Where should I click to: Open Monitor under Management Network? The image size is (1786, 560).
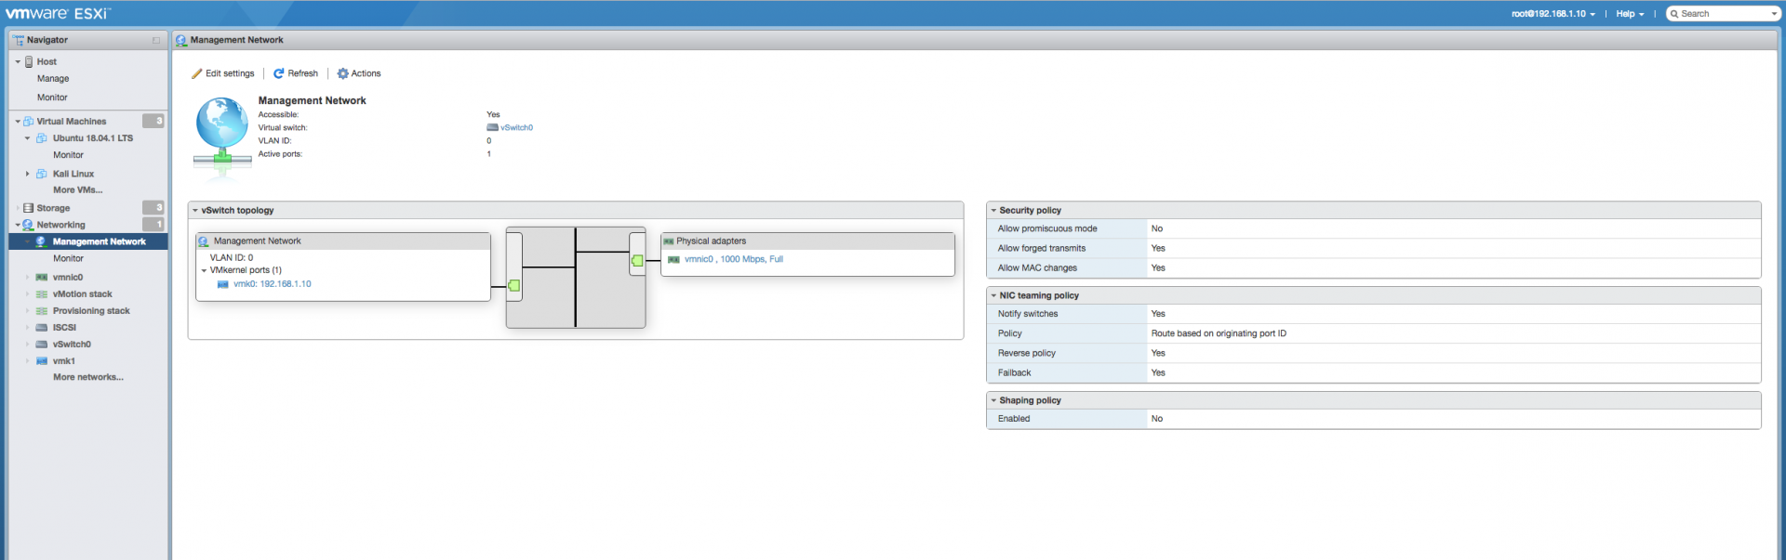[x=68, y=258]
